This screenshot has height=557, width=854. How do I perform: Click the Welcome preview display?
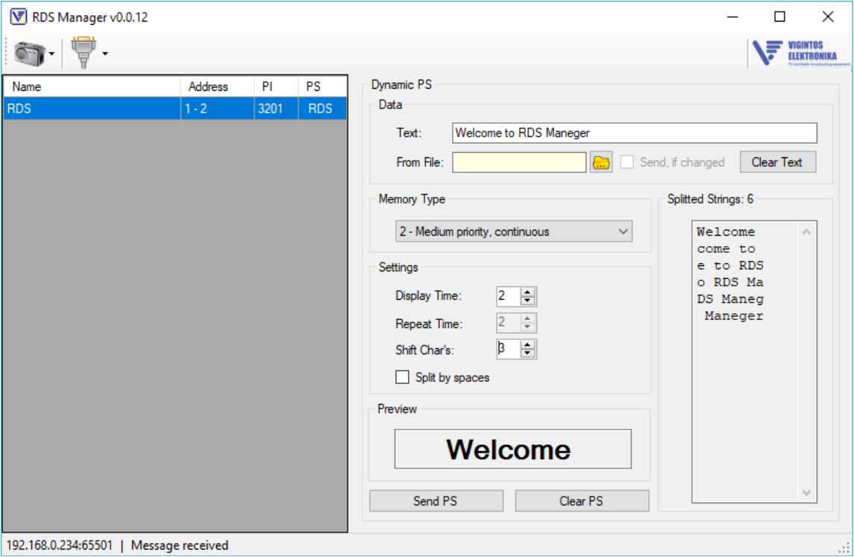pos(512,449)
